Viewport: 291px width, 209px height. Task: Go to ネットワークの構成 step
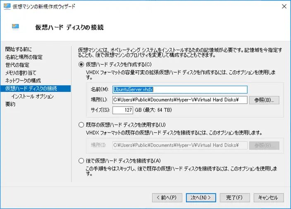click(x=23, y=80)
